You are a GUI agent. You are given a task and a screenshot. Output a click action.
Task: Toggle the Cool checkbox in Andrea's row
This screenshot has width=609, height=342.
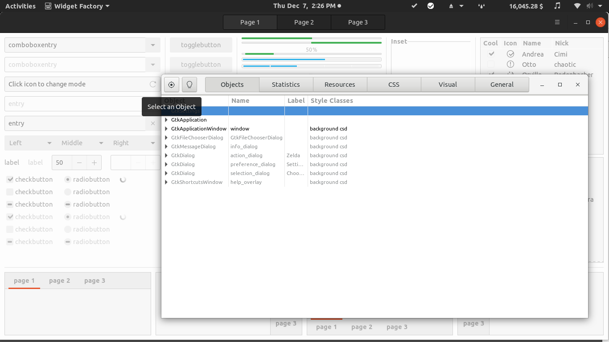pyautogui.click(x=491, y=54)
